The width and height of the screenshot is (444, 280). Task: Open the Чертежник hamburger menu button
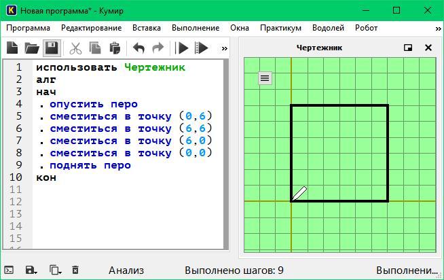pyautogui.click(x=265, y=78)
